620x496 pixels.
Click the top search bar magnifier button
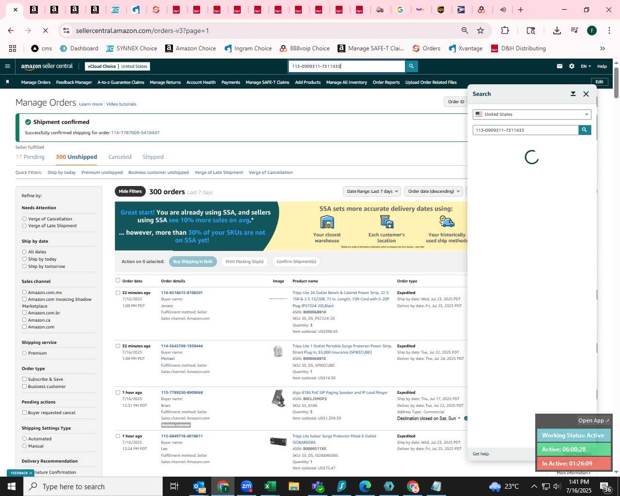(x=411, y=66)
